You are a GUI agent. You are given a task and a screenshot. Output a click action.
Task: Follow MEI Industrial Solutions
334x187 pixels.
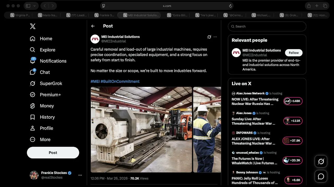[294, 53]
